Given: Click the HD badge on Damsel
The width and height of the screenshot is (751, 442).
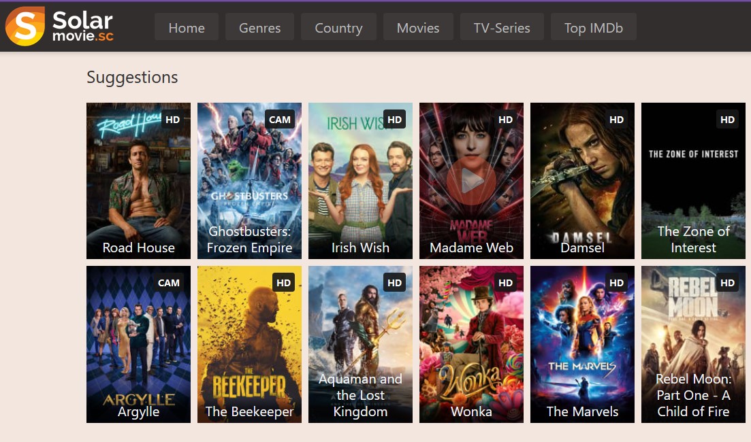Looking at the screenshot, I should pos(616,120).
